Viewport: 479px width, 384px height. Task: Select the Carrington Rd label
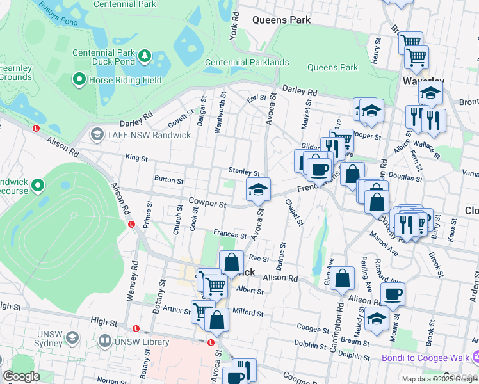pos(337,328)
